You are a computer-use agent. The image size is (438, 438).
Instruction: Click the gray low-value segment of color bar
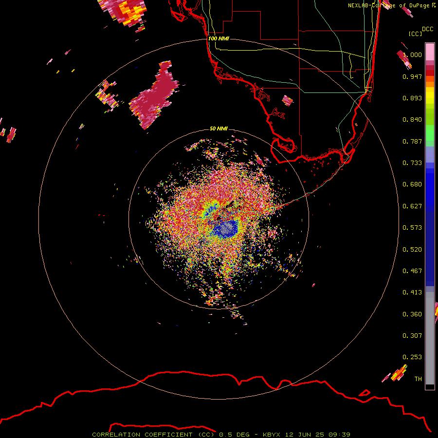click(430, 338)
